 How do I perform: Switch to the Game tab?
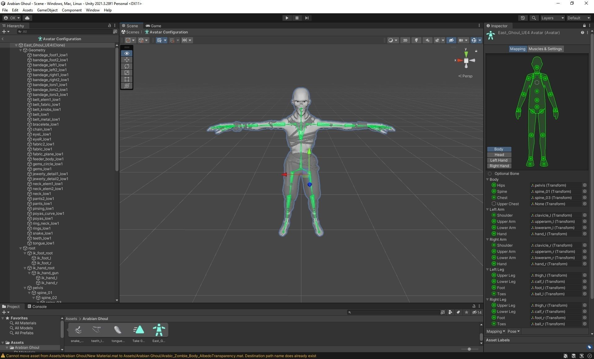coord(153,26)
